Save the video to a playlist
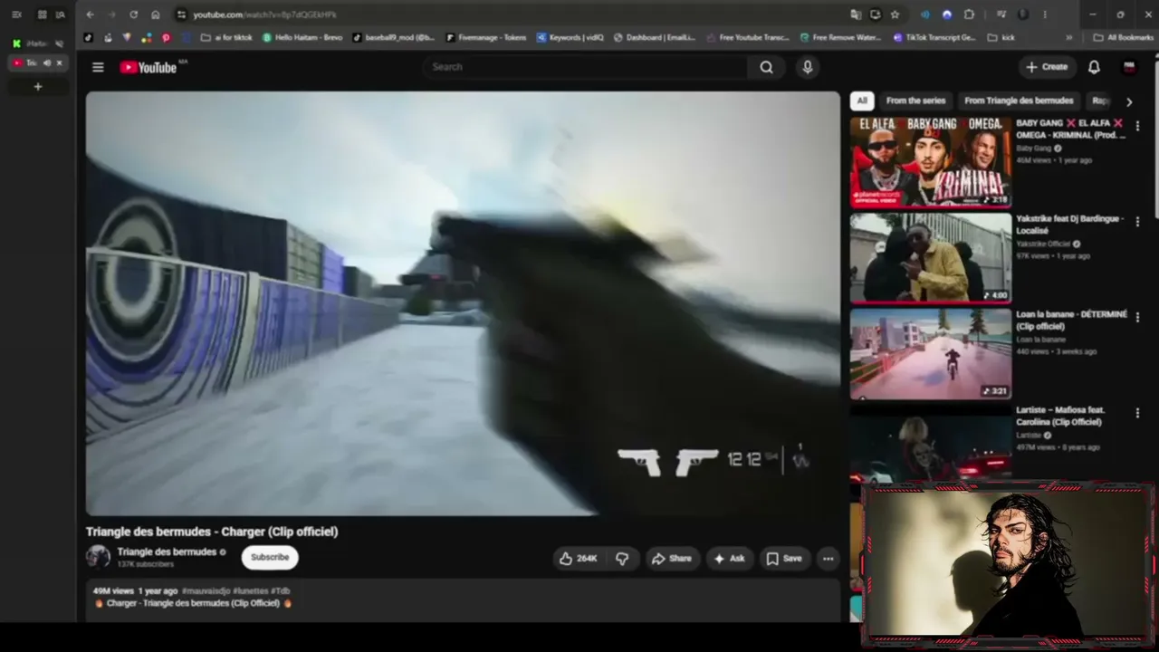This screenshot has height=652, width=1159. [x=784, y=559]
